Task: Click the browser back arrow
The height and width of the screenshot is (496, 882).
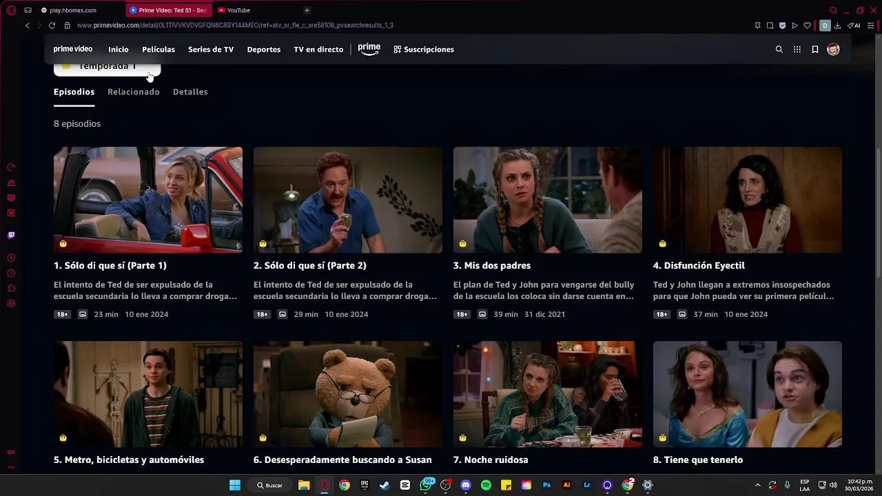Action: click(28, 25)
